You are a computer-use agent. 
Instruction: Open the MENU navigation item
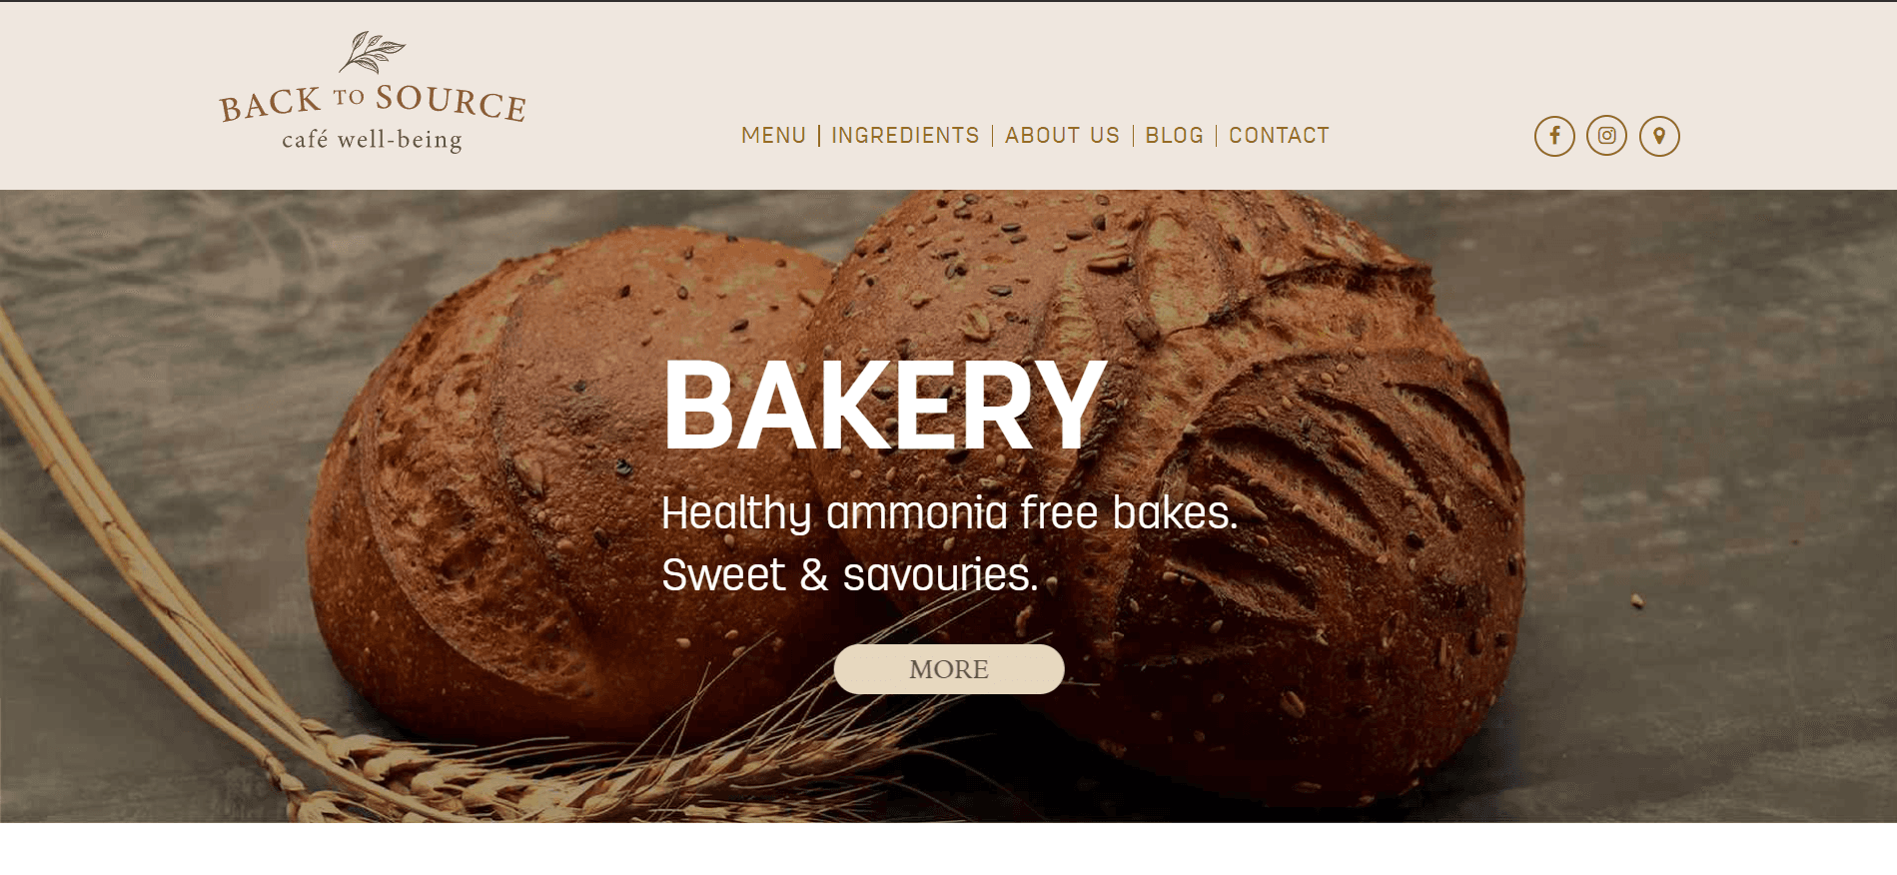tap(773, 136)
